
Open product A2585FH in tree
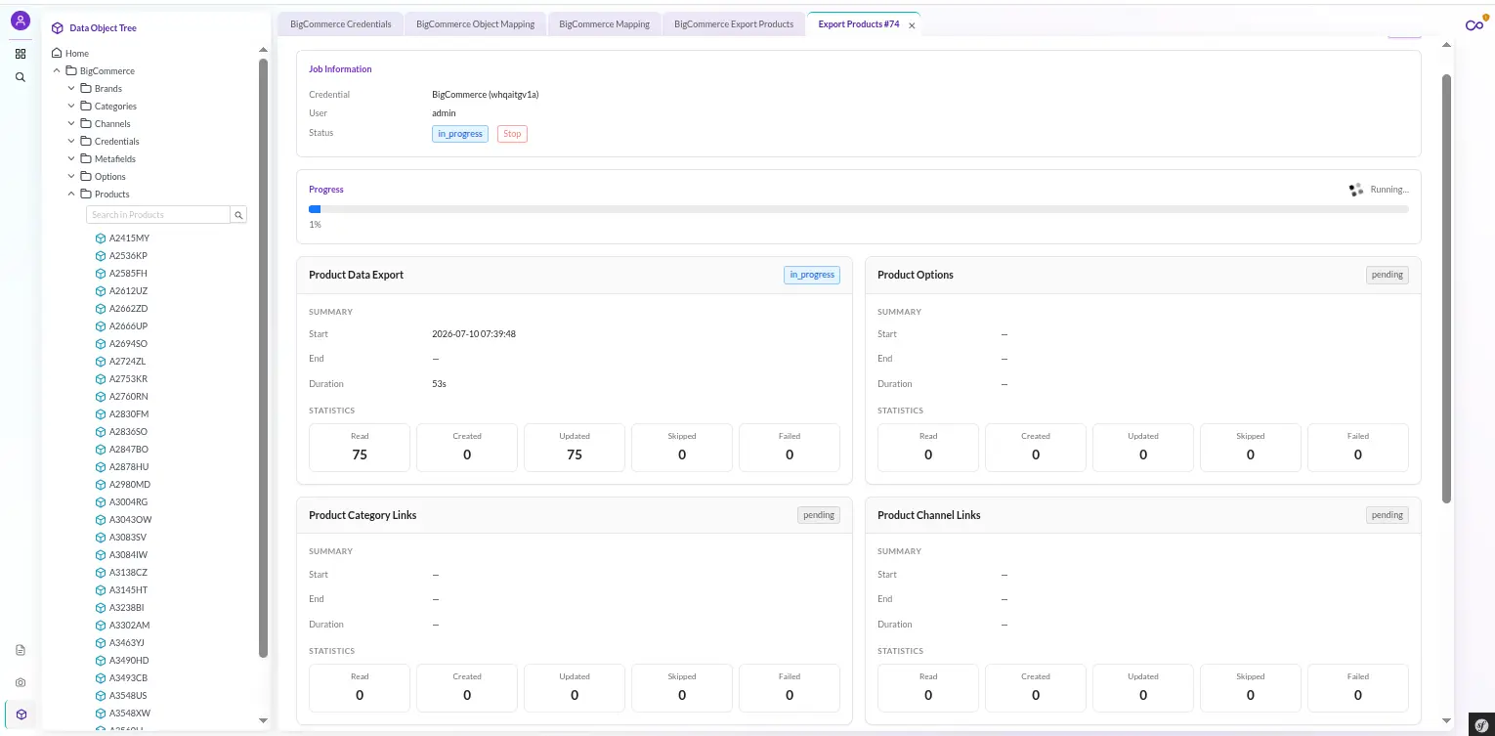pyautogui.click(x=128, y=274)
